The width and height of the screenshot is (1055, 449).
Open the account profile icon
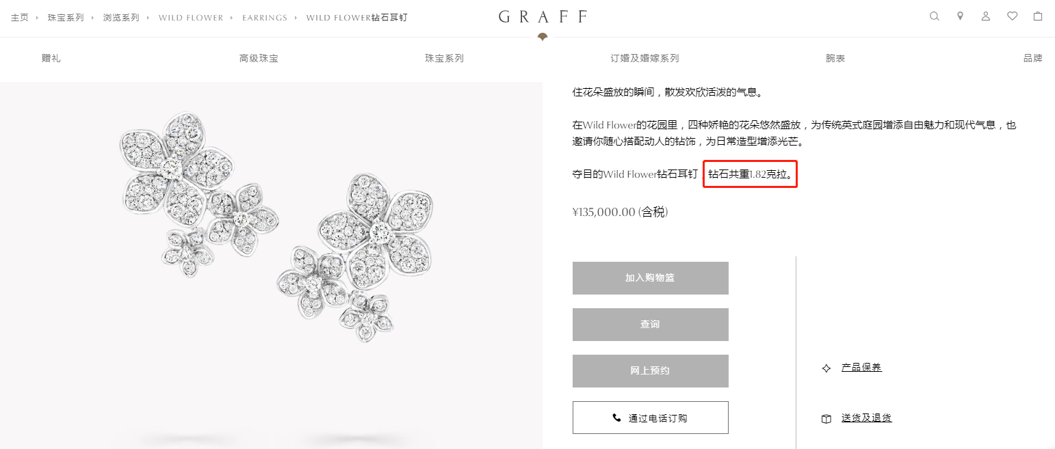click(x=986, y=16)
